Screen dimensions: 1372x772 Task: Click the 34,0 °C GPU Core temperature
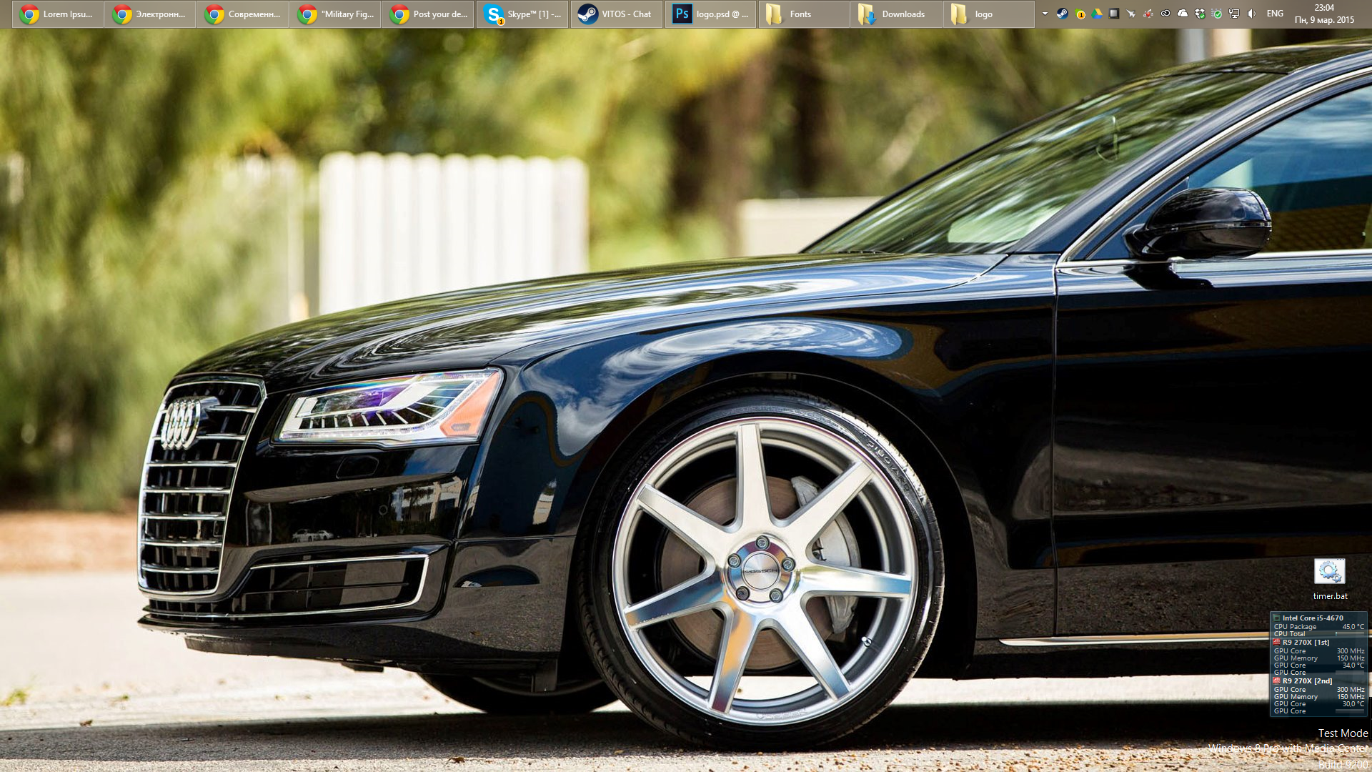(1353, 665)
